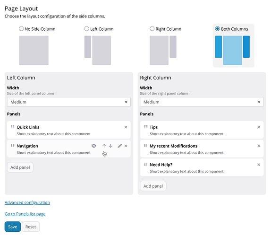The height and width of the screenshot is (236, 271).
Task: Open the Advanced configuration link
Action: [x=27, y=202]
